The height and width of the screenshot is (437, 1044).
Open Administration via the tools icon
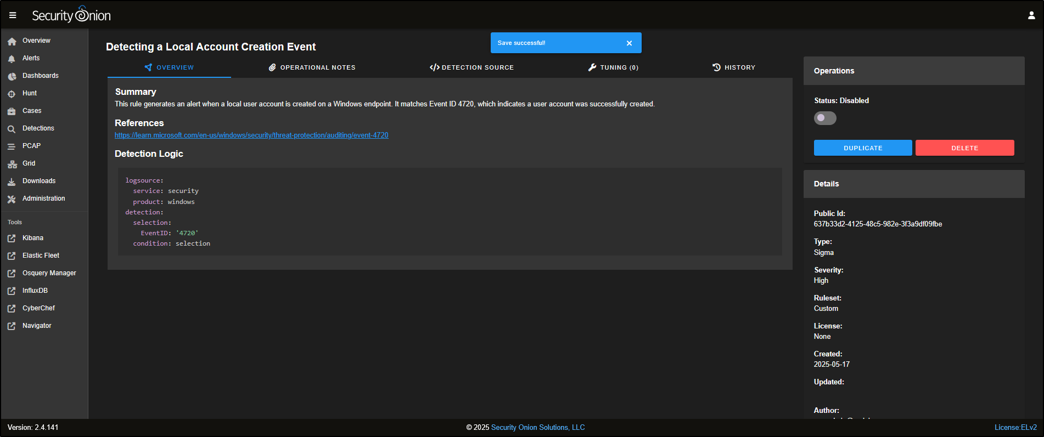(x=12, y=199)
